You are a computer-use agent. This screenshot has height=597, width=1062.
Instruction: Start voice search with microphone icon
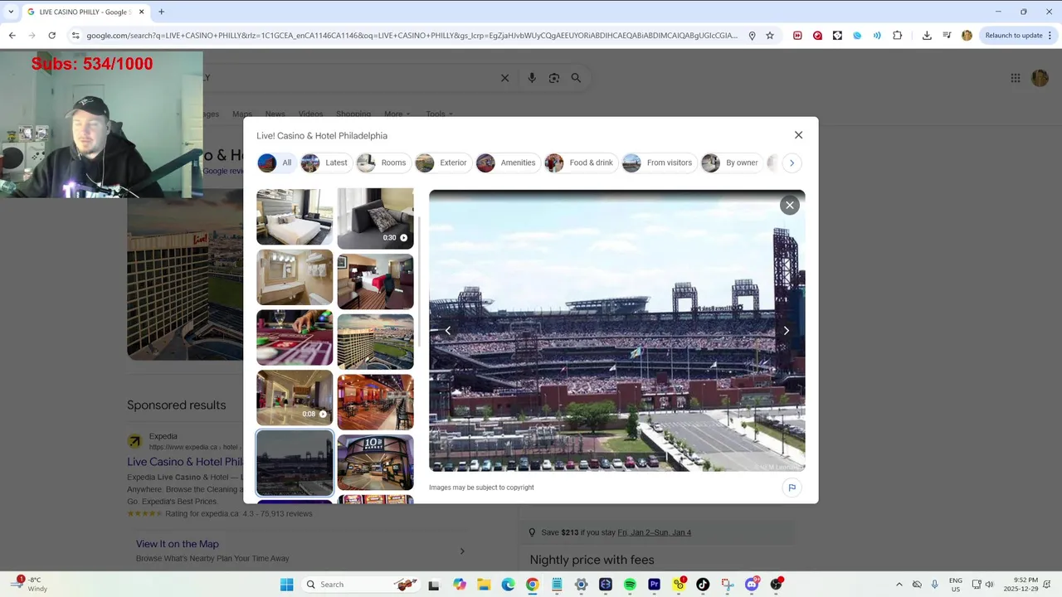tap(532, 78)
